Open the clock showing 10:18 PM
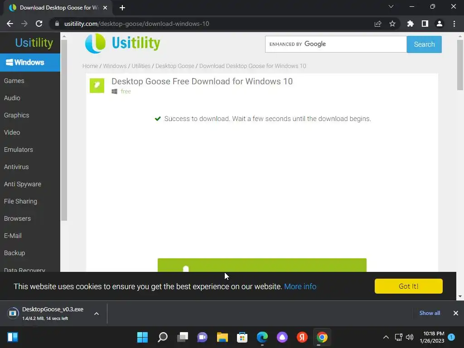The width and height of the screenshot is (464, 348). click(432, 337)
